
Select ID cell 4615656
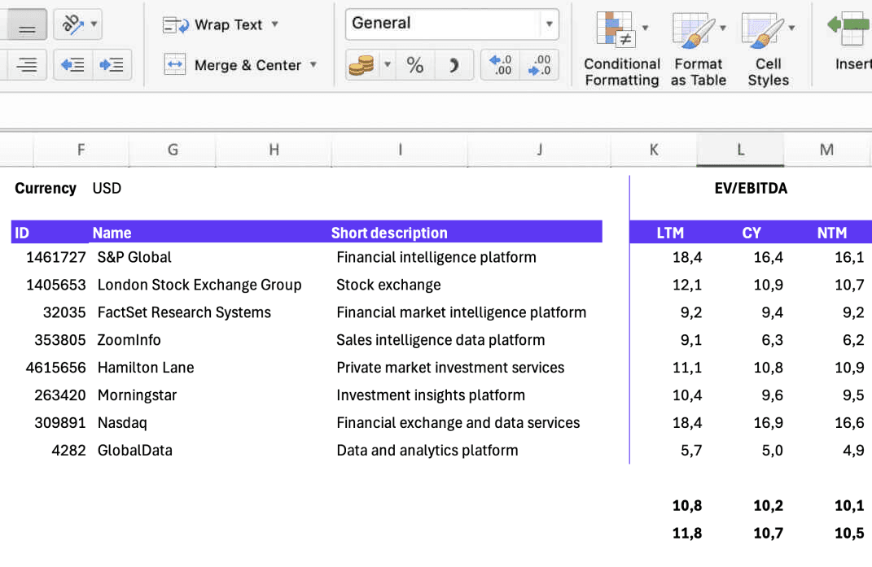(55, 368)
